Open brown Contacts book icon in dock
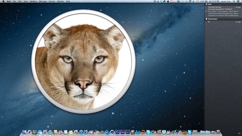This screenshot has width=242, height=136. coord(56,132)
